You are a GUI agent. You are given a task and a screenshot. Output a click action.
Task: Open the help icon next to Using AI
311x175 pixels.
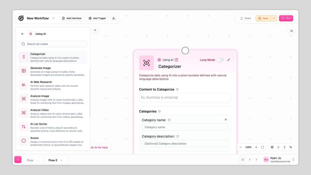click(176, 60)
